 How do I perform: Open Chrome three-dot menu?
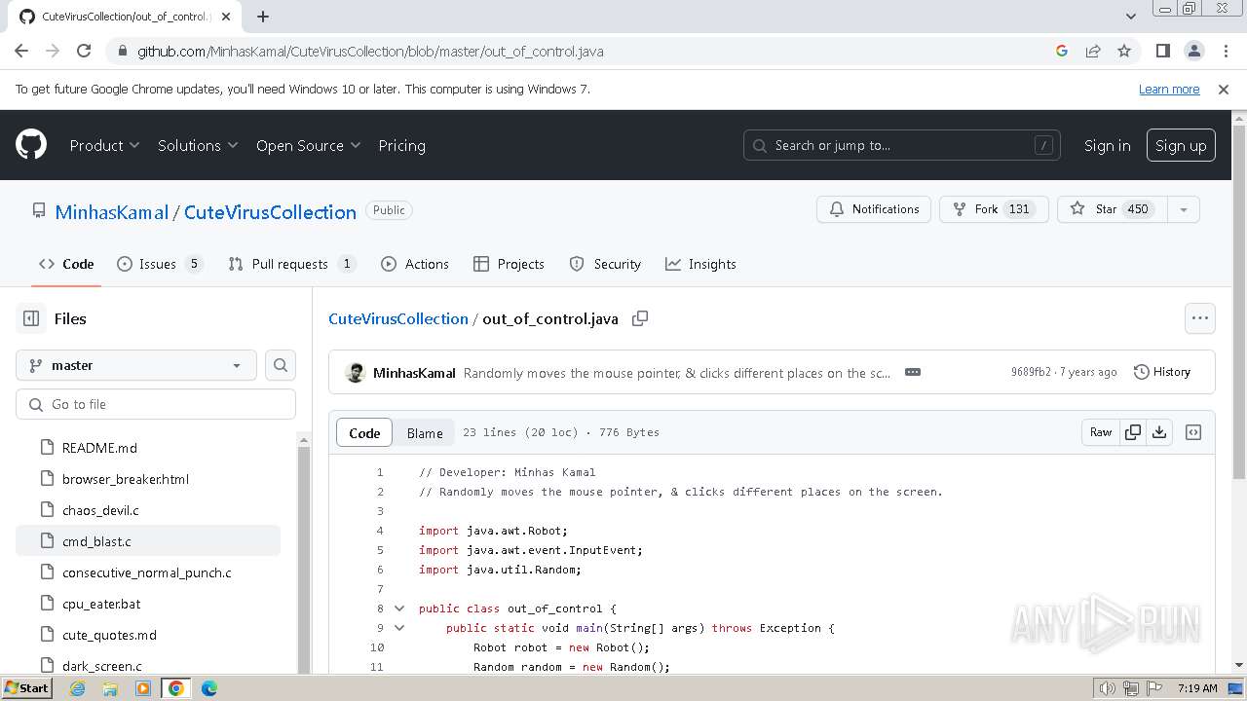1225,51
